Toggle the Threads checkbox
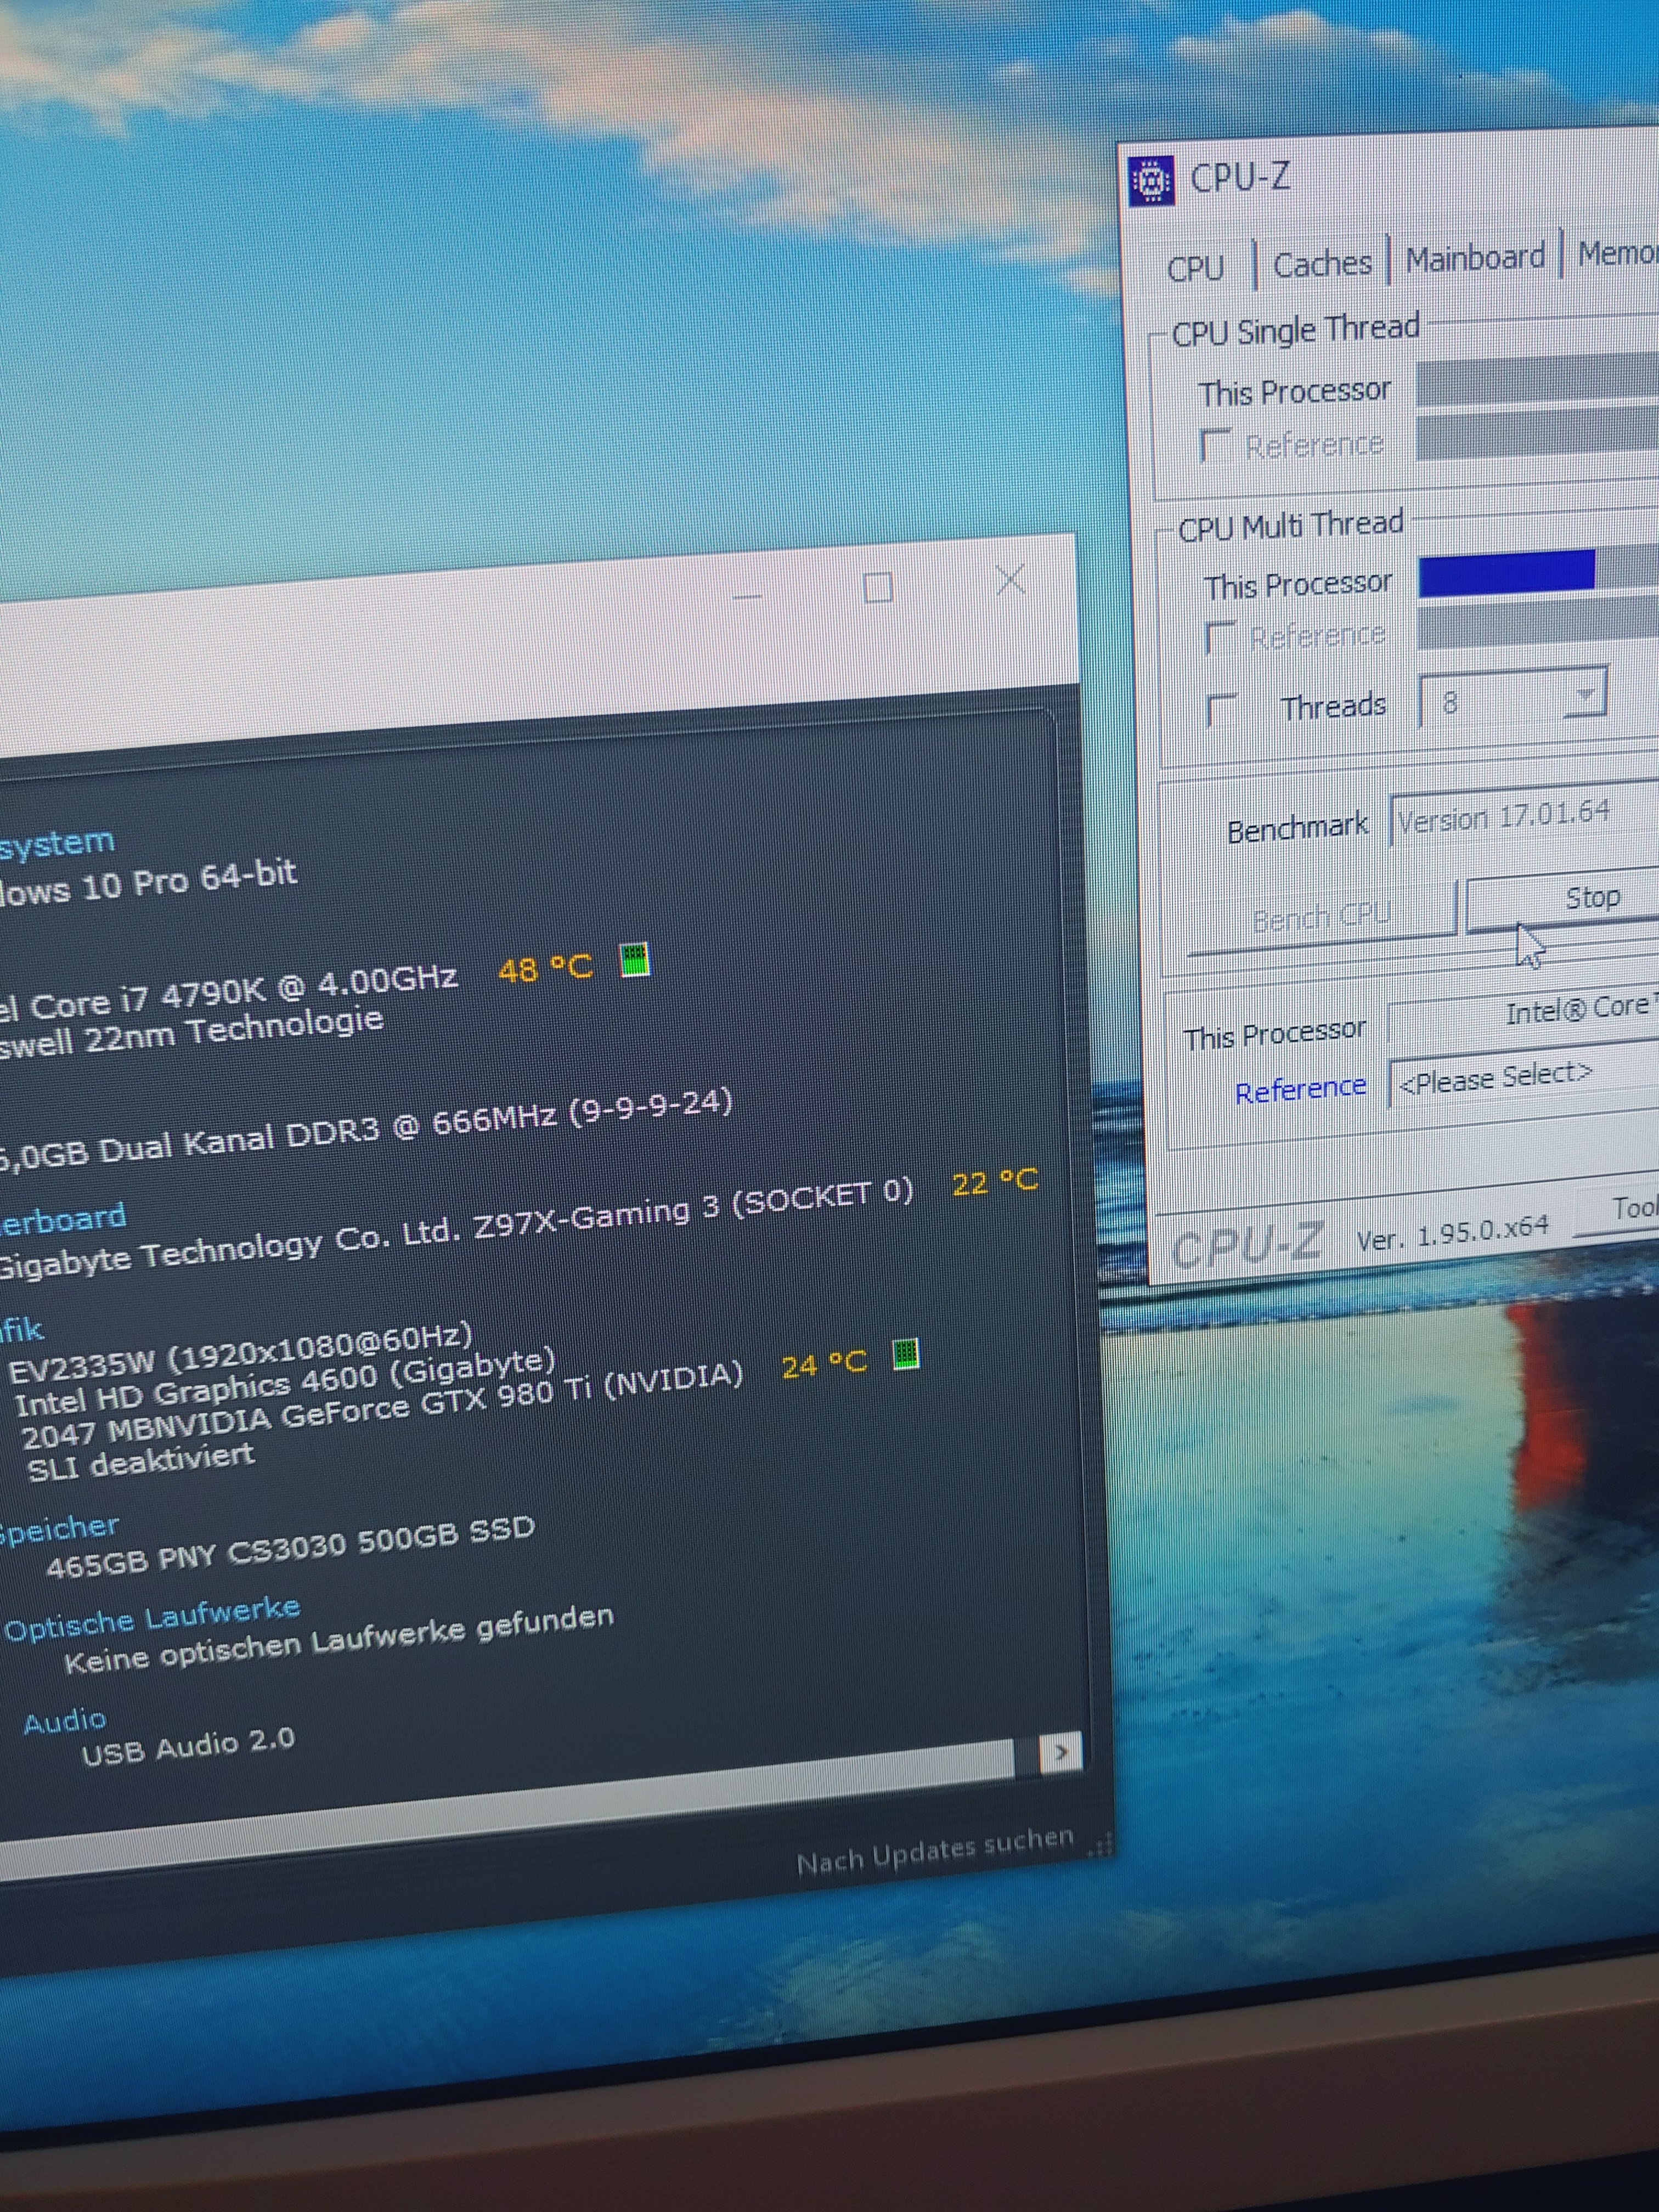 (x=1221, y=709)
